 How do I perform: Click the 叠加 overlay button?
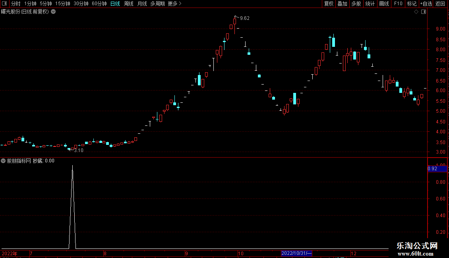point(342,4)
